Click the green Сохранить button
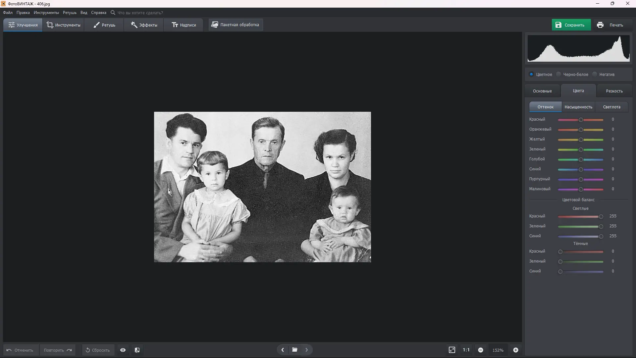This screenshot has height=358, width=636. point(571,25)
